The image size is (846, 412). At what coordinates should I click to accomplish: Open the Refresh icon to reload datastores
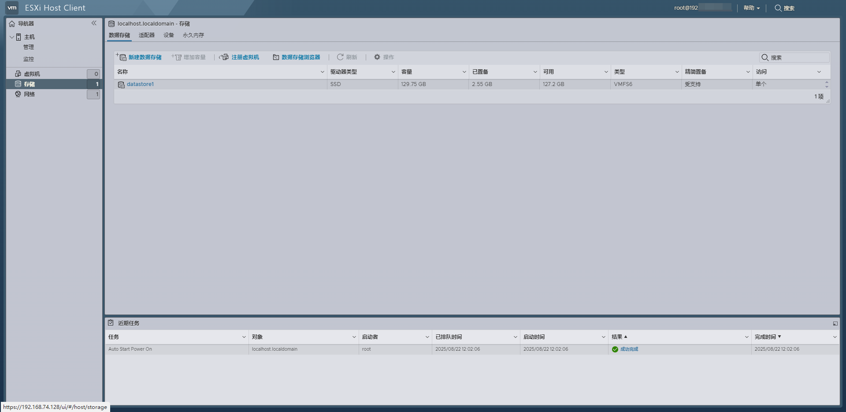point(348,57)
